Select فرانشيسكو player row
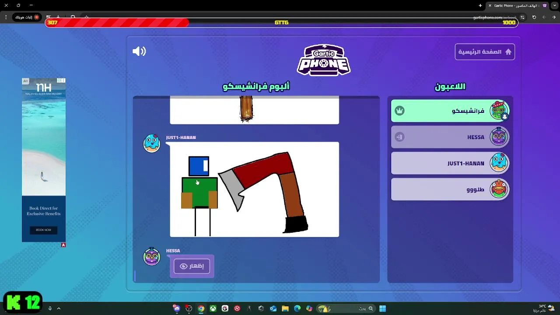 coord(450,111)
